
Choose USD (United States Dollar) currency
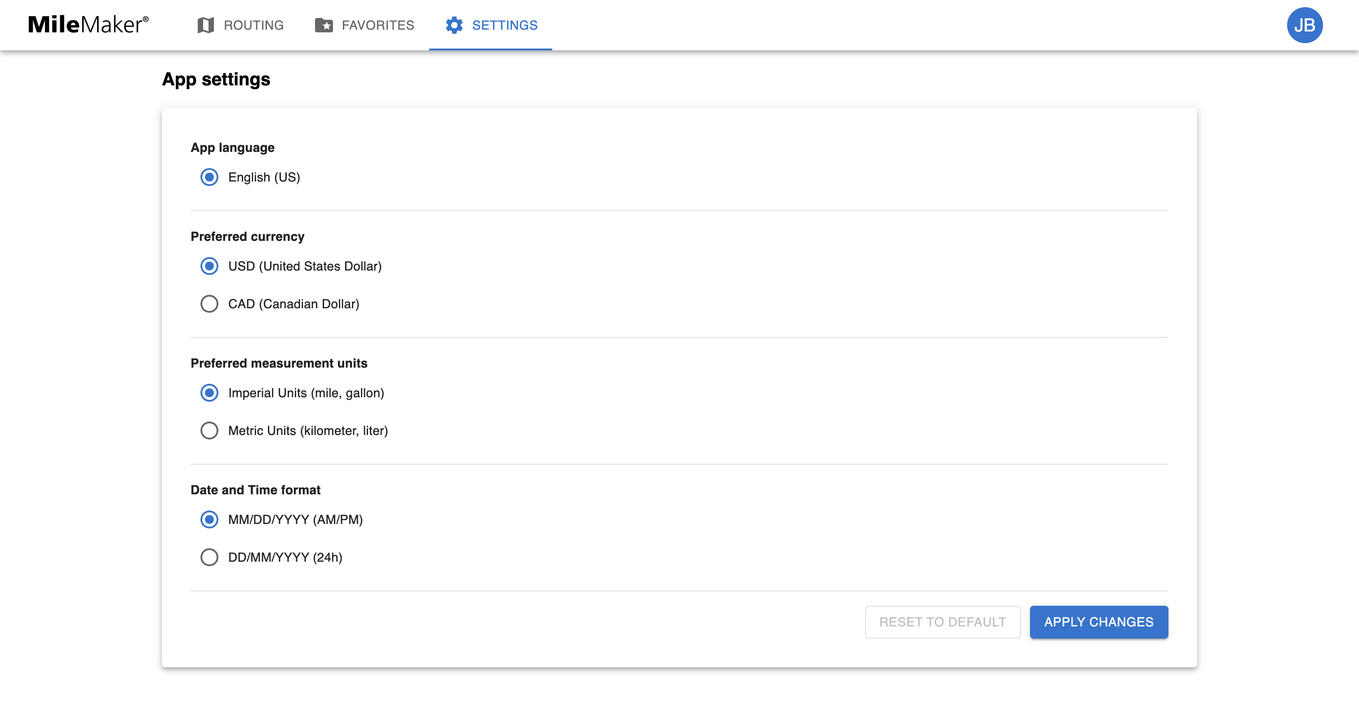209,266
